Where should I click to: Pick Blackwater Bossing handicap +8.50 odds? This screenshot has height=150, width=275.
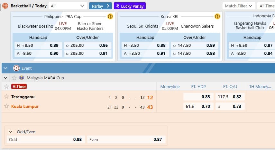38,45
